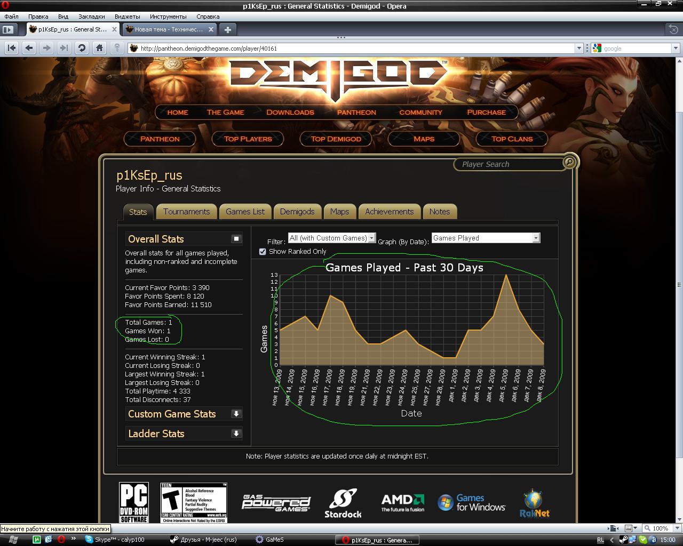Open Skype calyp100 in the taskbar
The image size is (683, 546).
pyautogui.click(x=120, y=540)
